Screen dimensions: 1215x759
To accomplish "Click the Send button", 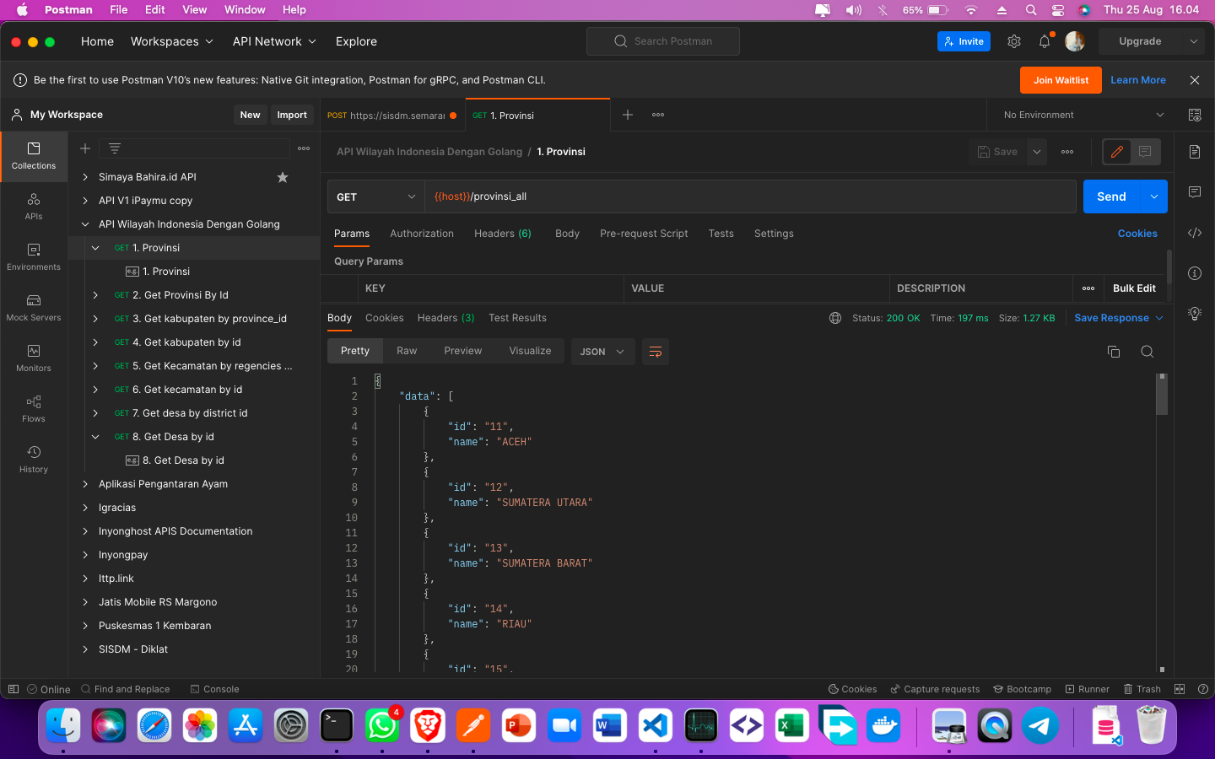I will 1111,196.
